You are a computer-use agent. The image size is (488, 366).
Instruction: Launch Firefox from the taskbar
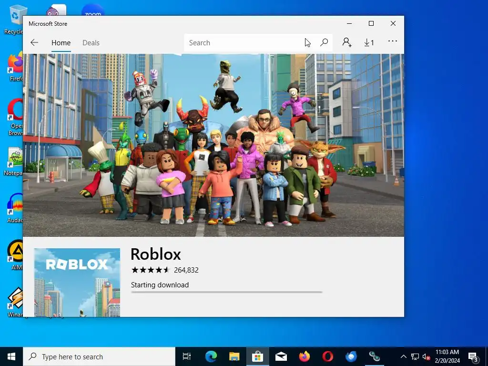click(304, 356)
